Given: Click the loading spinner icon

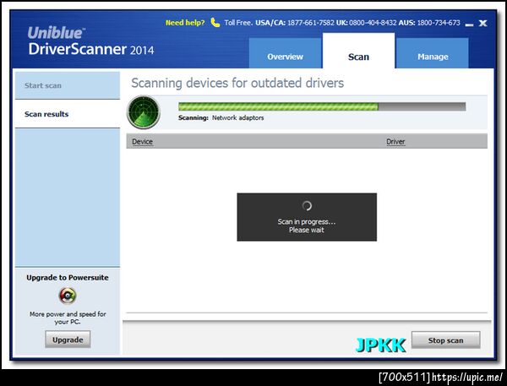Looking at the screenshot, I should point(307,205).
